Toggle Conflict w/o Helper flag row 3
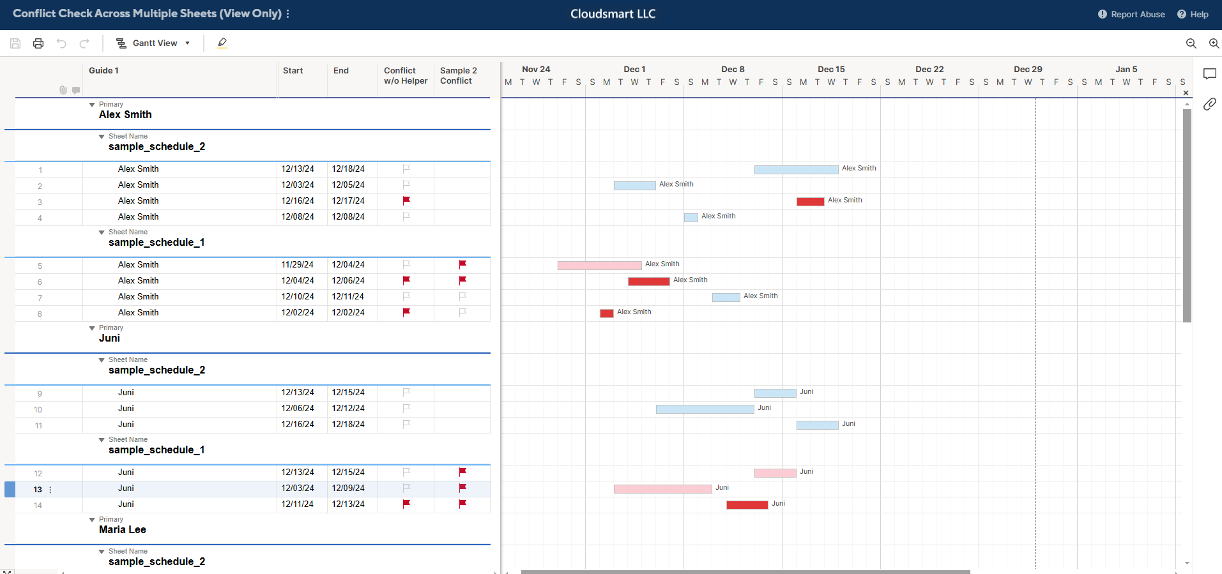 (406, 200)
